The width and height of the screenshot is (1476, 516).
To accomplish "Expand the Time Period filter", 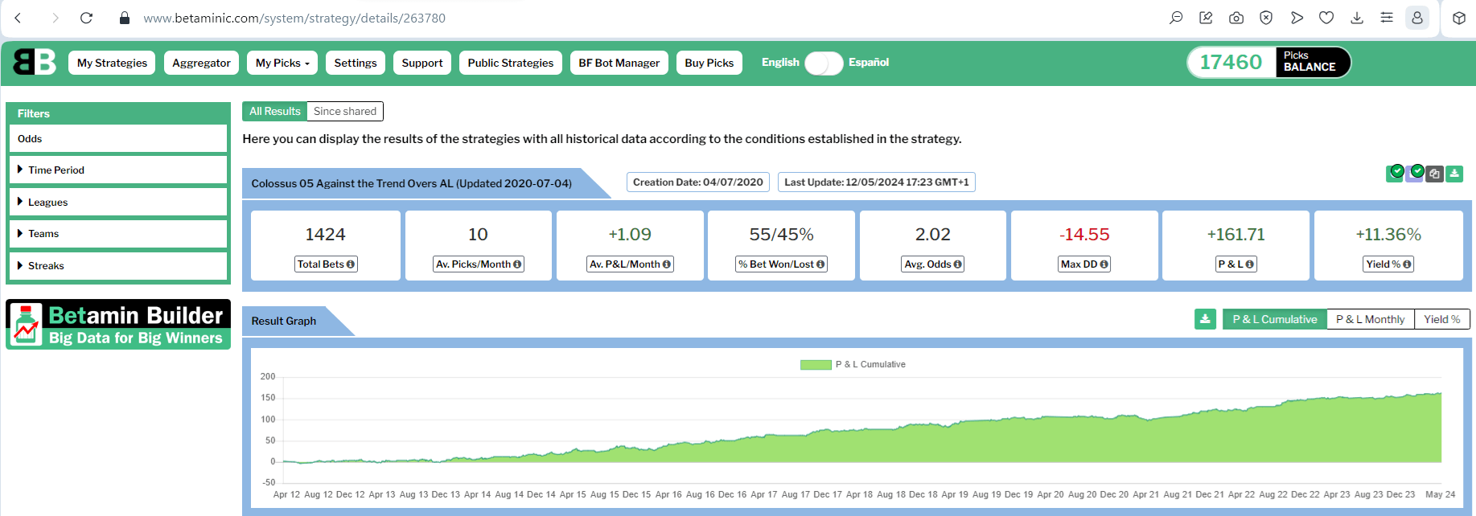I will (x=118, y=170).
